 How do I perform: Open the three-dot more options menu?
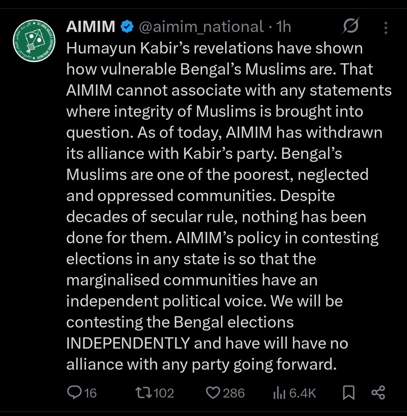pos(385,27)
